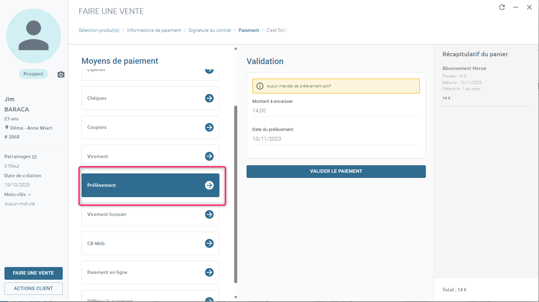This screenshot has height=302, width=539.
Task: Click the arrow icon on Virement huissier
Action: [209, 214]
